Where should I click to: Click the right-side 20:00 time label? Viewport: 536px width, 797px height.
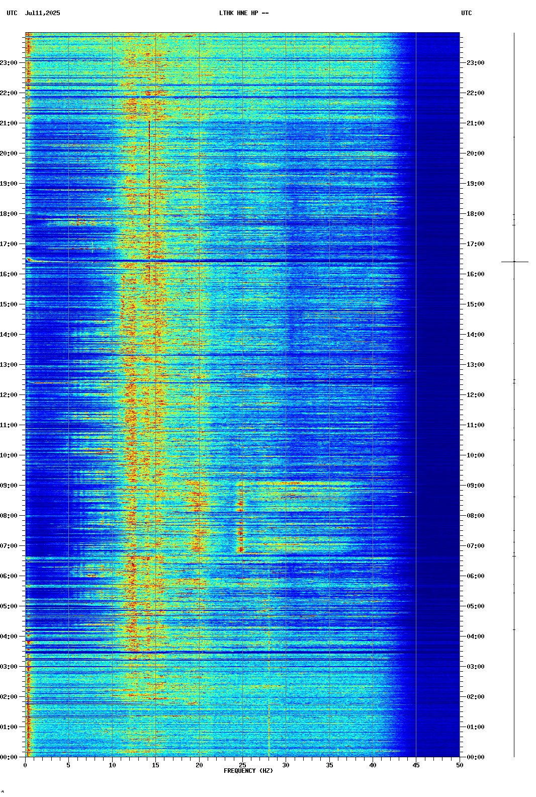tap(476, 153)
